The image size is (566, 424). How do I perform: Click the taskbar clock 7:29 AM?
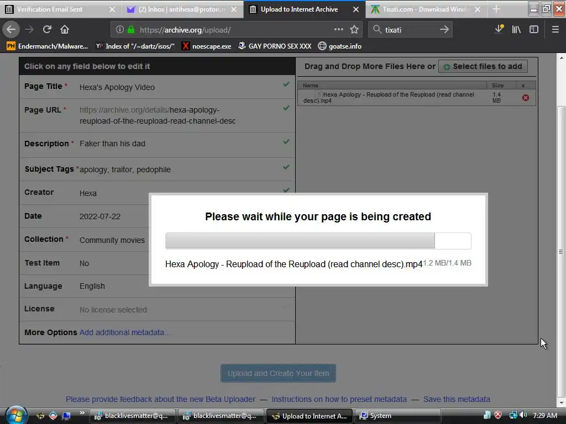pyautogui.click(x=545, y=415)
